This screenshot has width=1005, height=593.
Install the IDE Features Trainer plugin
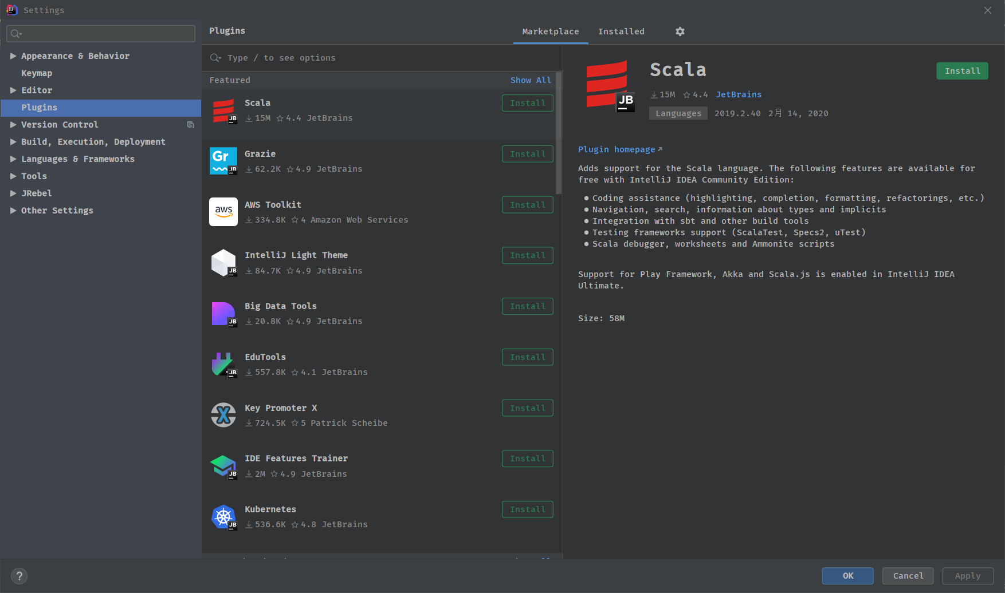528,458
